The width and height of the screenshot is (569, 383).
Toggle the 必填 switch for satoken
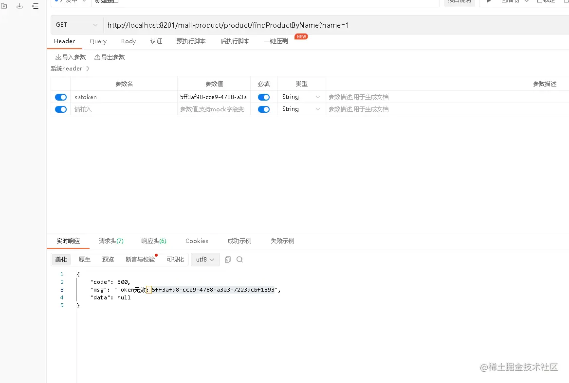pos(263,97)
